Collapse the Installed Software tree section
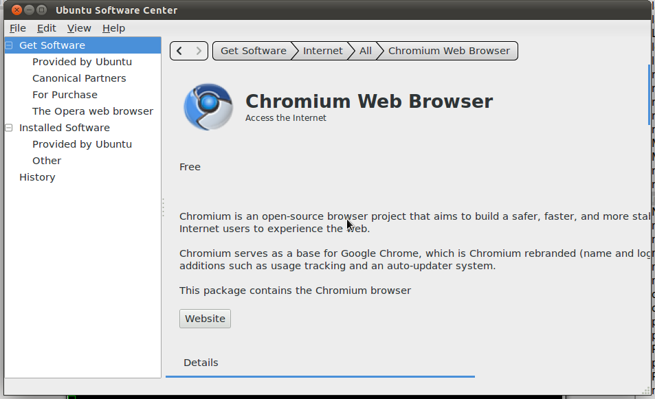The image size is (655, 399). click(x=9, y=128)
